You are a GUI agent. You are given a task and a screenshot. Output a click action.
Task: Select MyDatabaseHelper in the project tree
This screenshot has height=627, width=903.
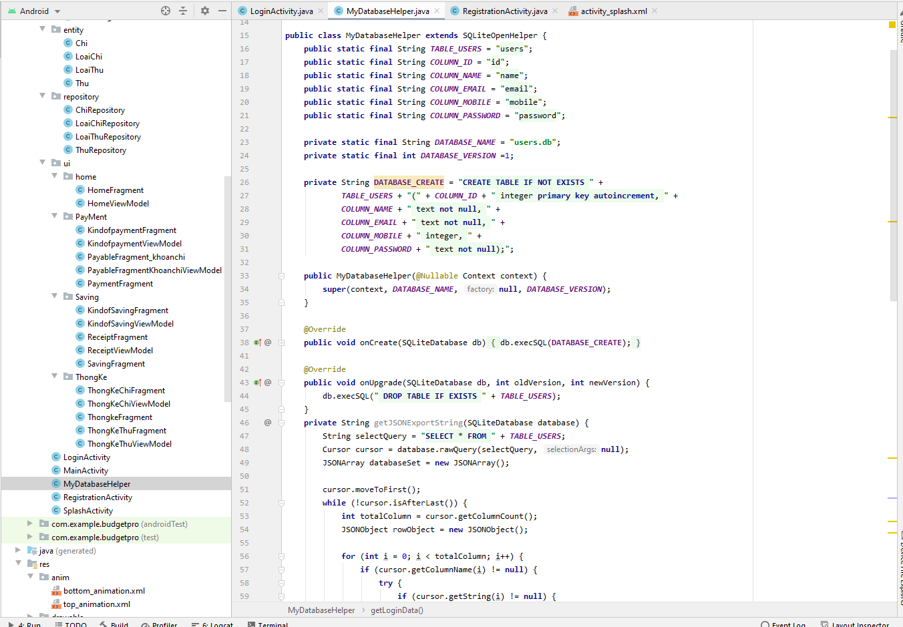click(97, 483)
